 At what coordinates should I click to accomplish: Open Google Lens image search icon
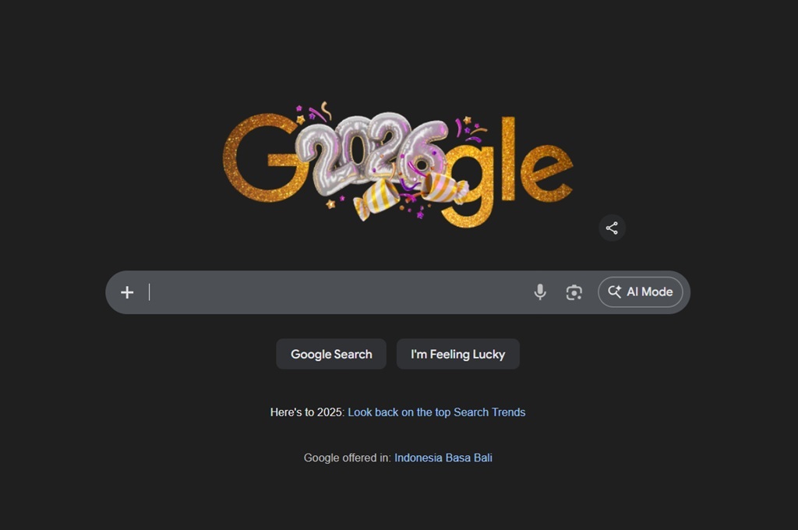pyautogui.click(x=574, y=292)
